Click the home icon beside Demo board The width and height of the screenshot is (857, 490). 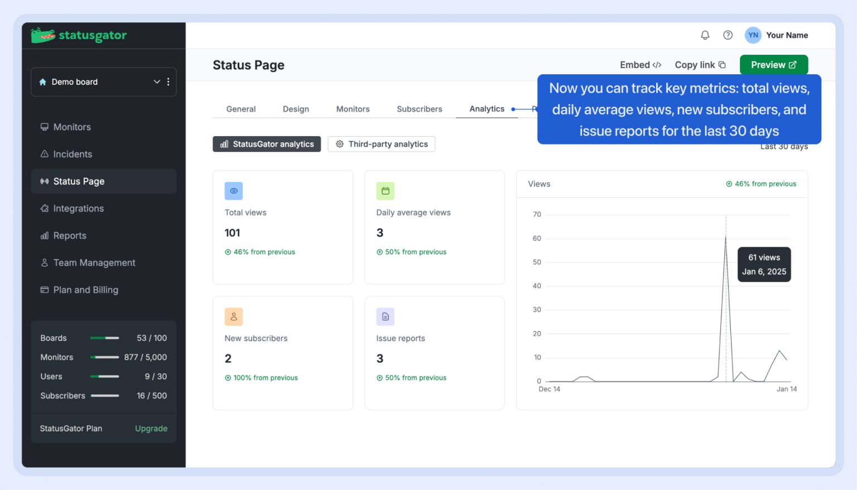point(43,82)
